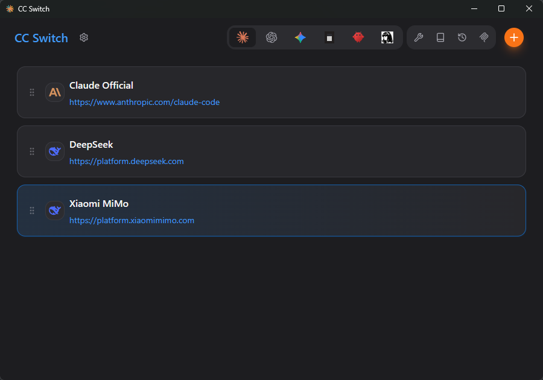Open the anthropic.com/claude-code link
This screenshot has height=380, width=543.
(x=144, y=103)
